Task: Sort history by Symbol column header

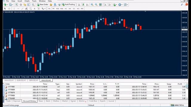Action: (x=78, y=84)
